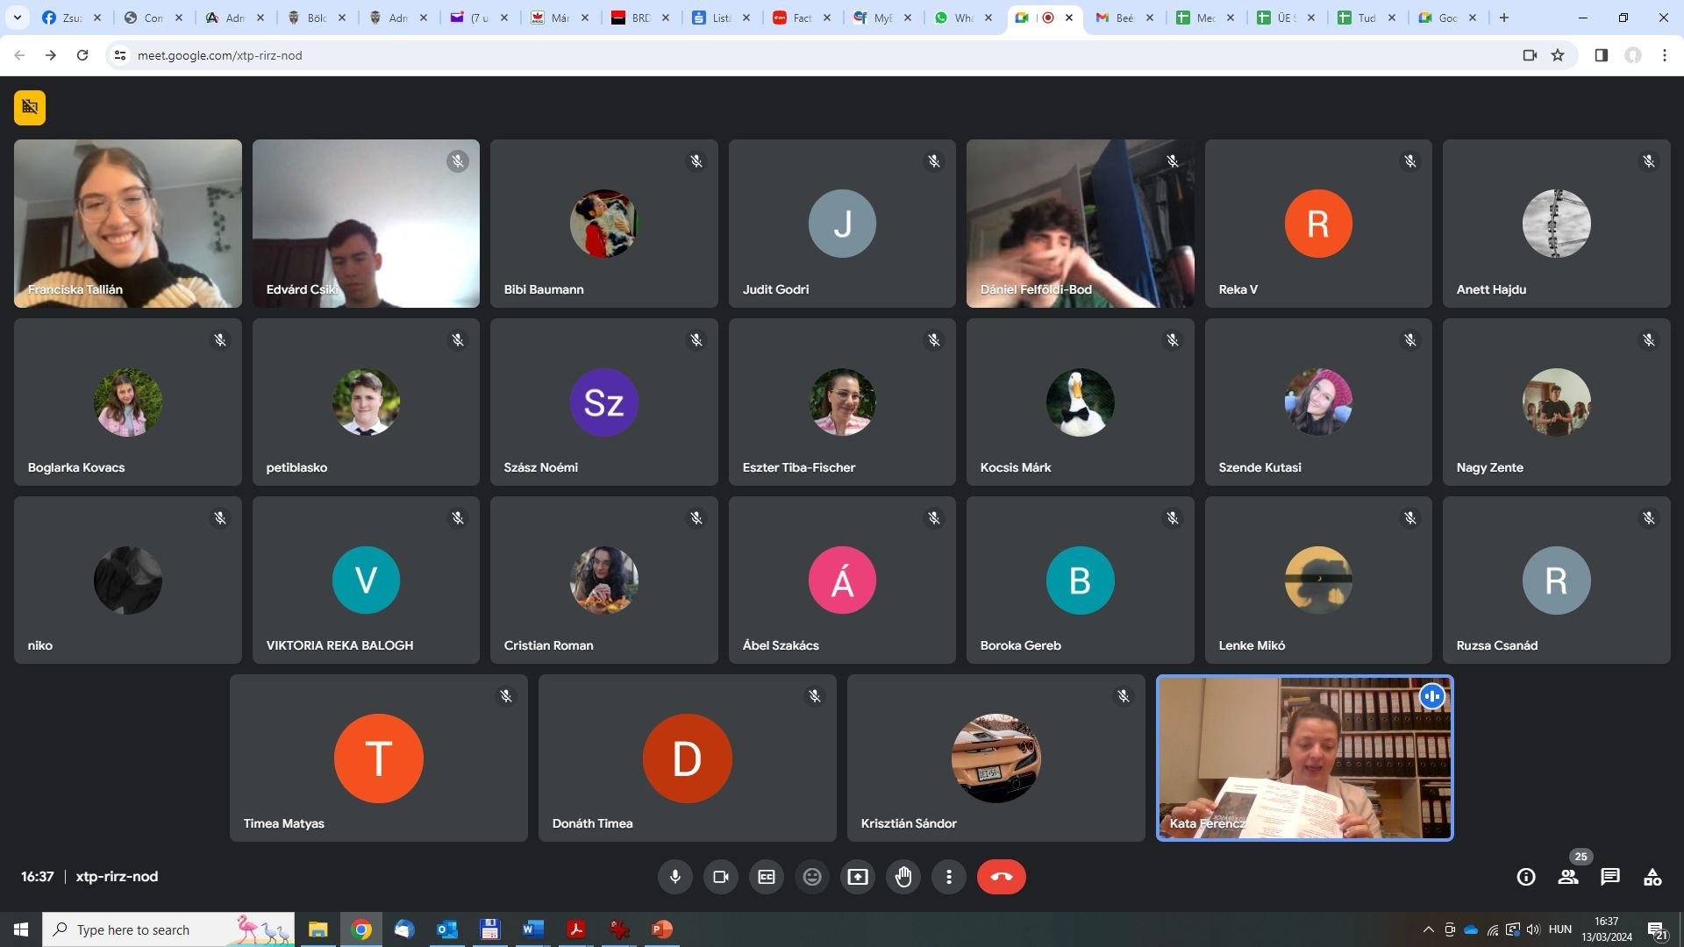Open PowerPoint from the Windows taskbar

[661, 929]
